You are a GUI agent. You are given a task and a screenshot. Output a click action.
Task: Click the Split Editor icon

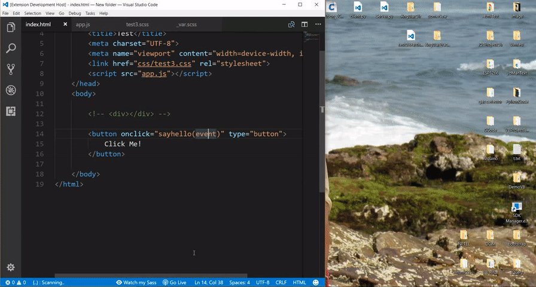[304, 25]
